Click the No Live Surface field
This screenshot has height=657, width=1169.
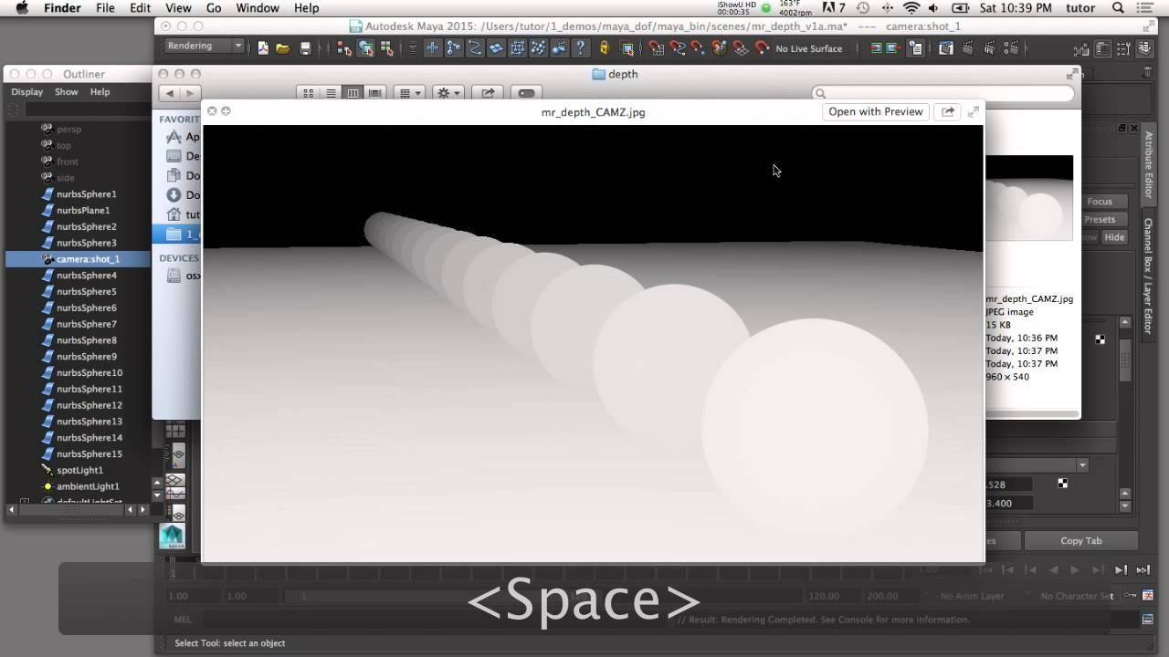click(x=809, y=48)
